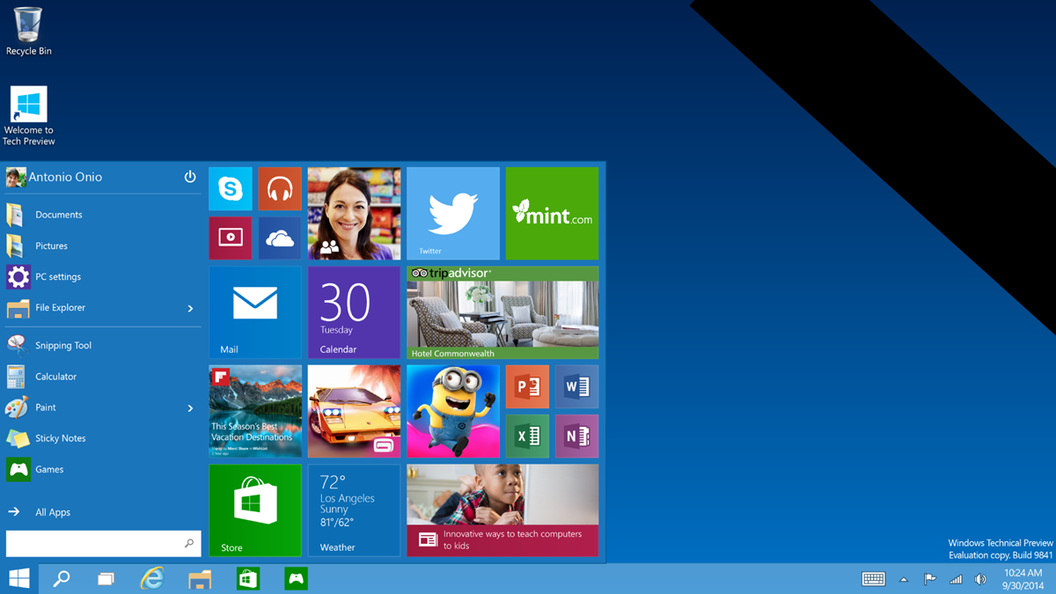
Task: Open the Weather tile for Los Angeles
Action: point(354,510)
